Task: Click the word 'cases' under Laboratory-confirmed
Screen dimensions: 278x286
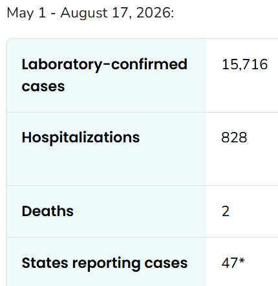Action: coord(43,87)
